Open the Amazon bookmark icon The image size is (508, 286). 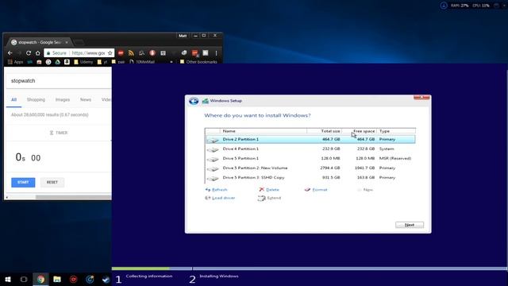coord(67,62)
